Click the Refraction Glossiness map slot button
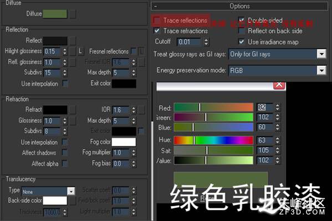This screenshot has width=332, height=221. click(73, 121)
